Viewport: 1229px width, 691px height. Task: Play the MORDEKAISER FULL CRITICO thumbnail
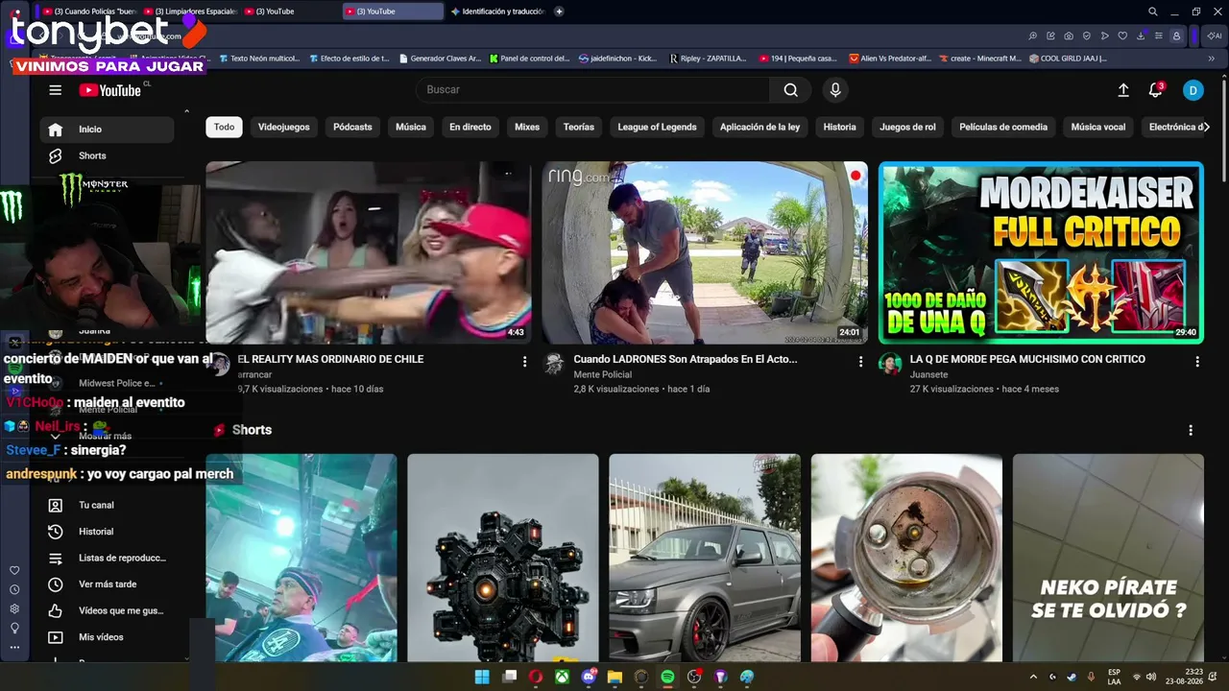[x=1041, y=252]
